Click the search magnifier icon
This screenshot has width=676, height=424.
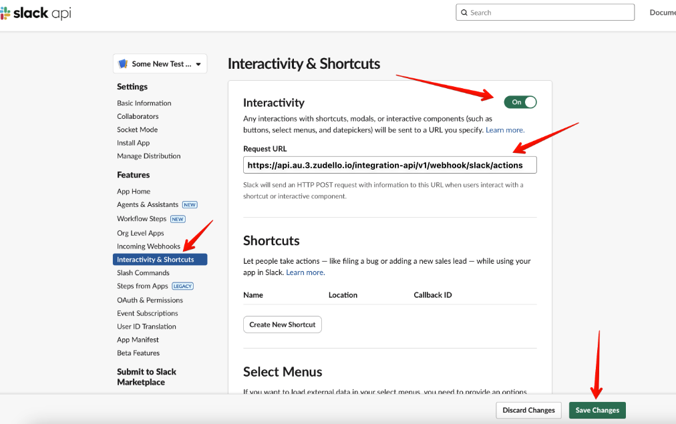(x=464, y=13)
